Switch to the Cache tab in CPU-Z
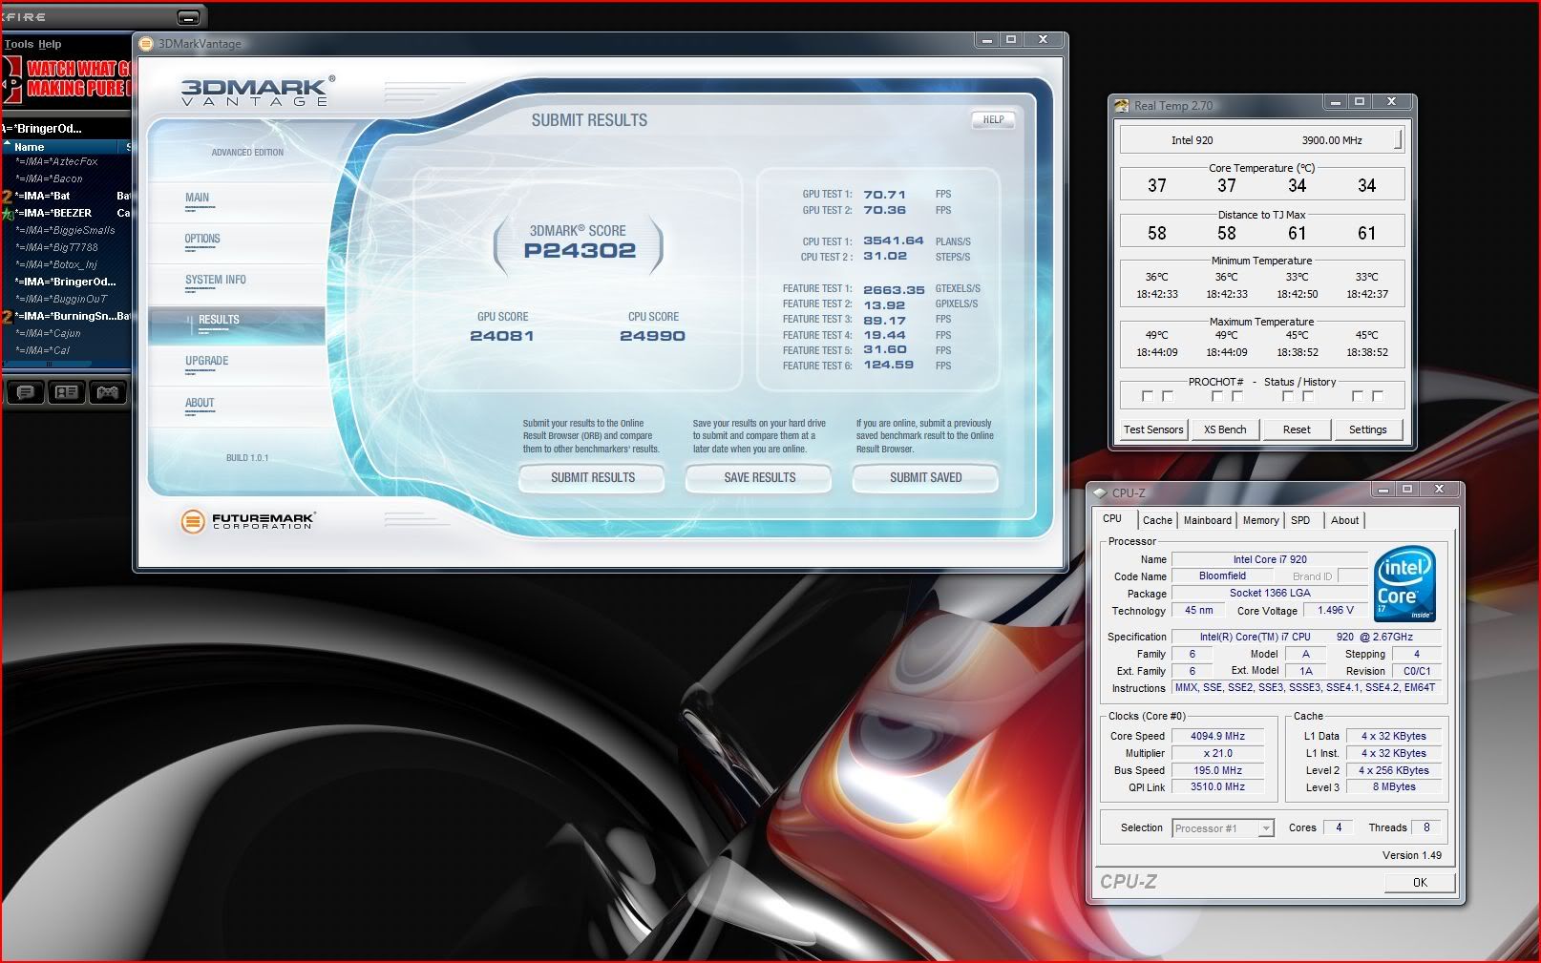 [x=1157, y=520]
